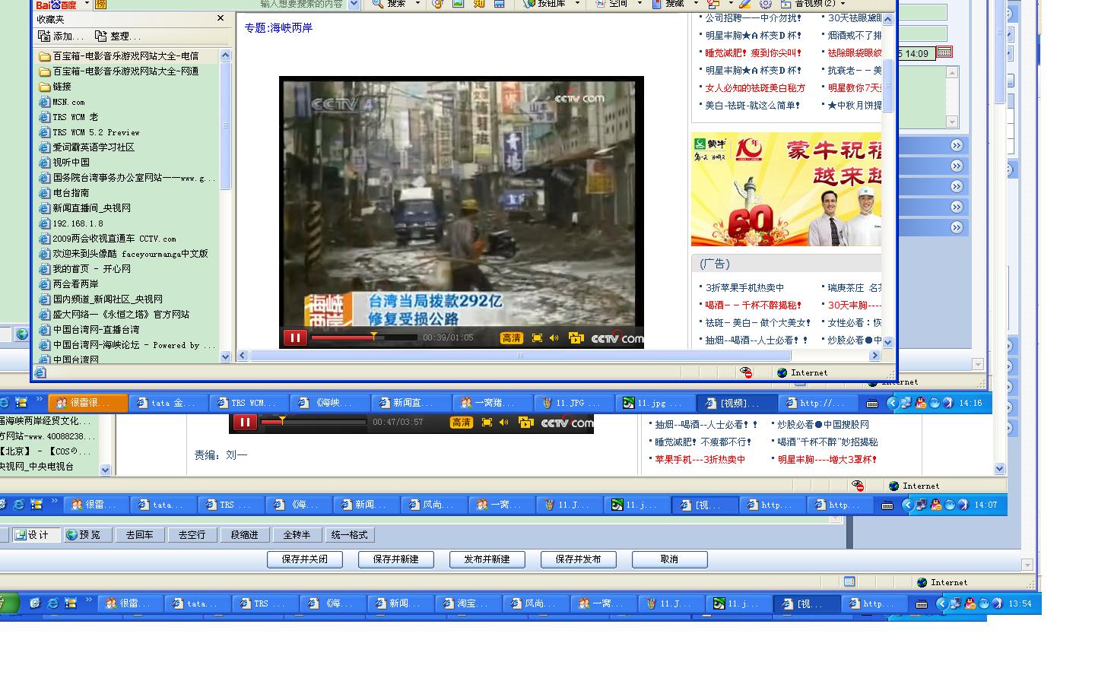Toggle 高清 button in the lower video player
The image size is (1095, 684).
pos(461,423)
